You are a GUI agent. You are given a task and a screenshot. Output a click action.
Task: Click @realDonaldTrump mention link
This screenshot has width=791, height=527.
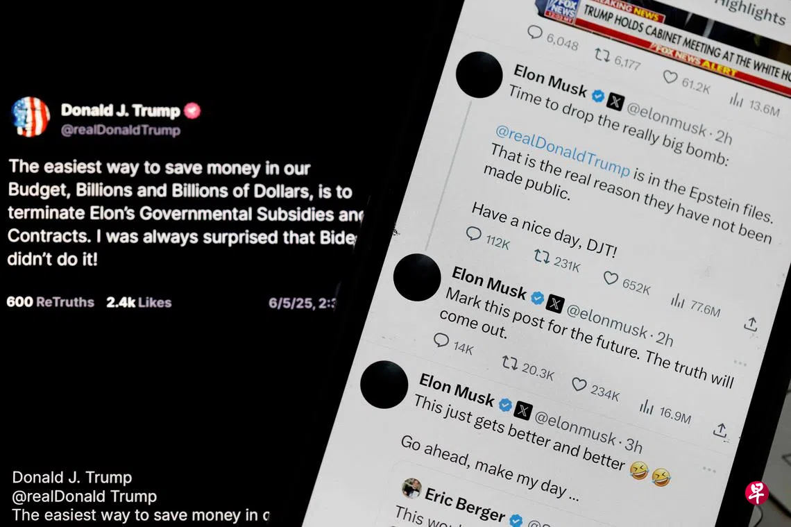[563, 151]
